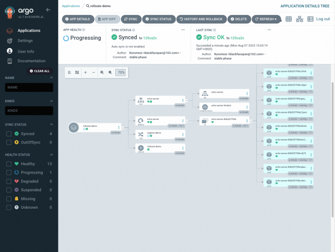
Task: Collapse children of rollouts-demo application node
Action: click(x=122, y=128)
